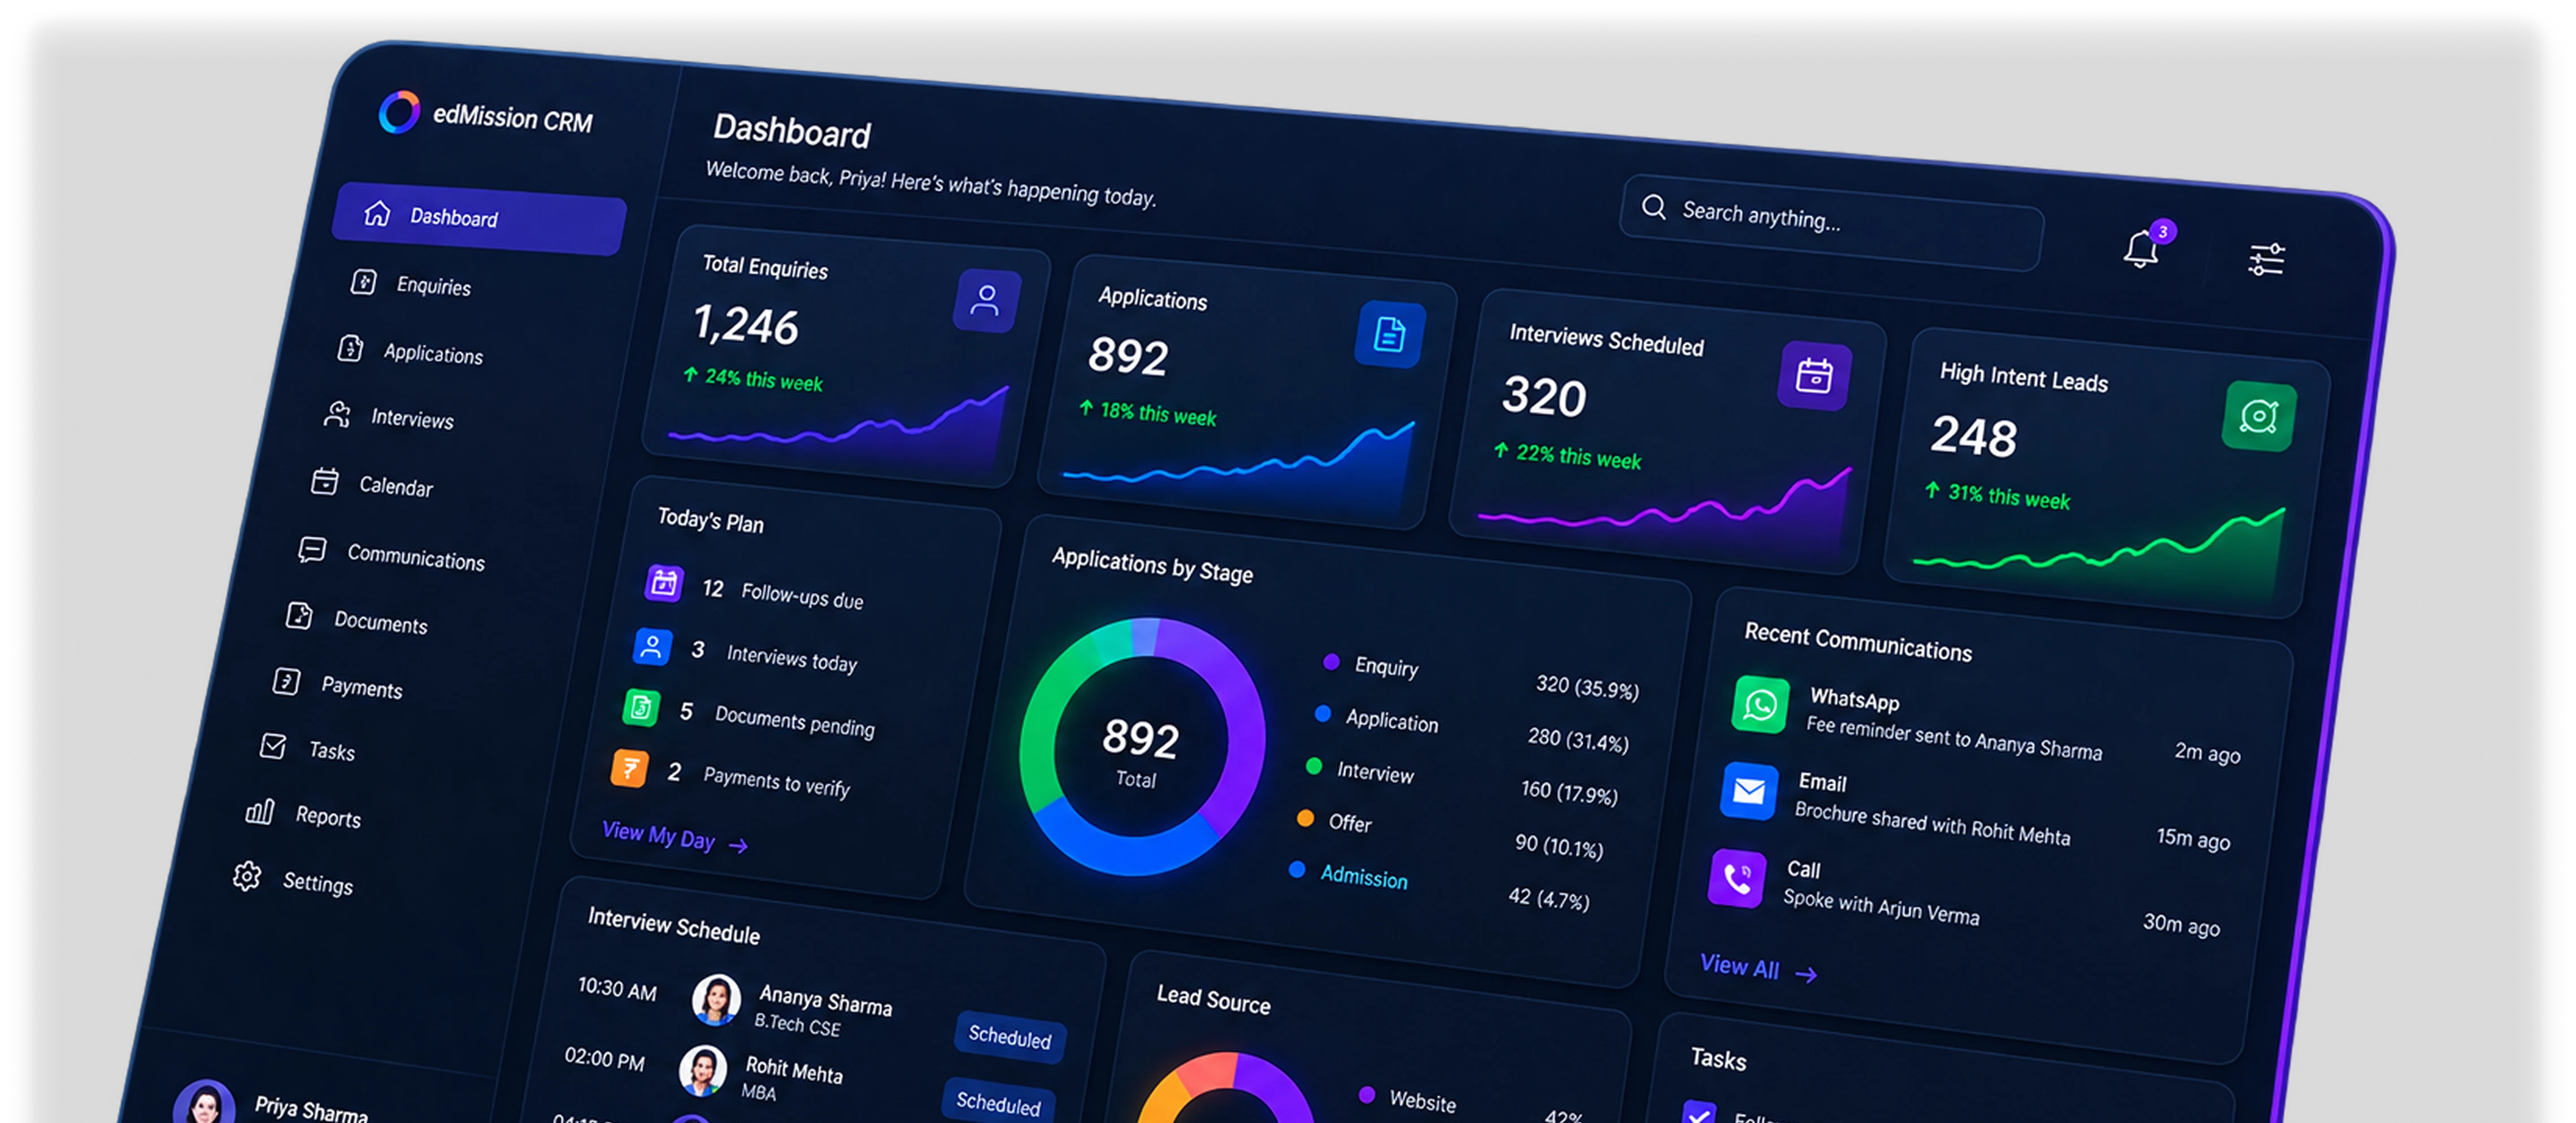Click the High Intent Leads target icon
Screen dimensions: 2576x1123
pyautogui.click(x=2258, y=415)
